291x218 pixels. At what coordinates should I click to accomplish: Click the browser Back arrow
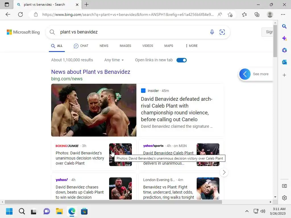pos(8,14)
